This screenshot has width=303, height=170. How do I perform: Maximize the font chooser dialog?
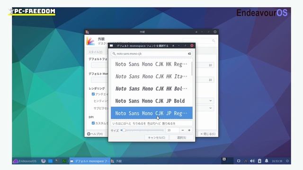[185, 46]
